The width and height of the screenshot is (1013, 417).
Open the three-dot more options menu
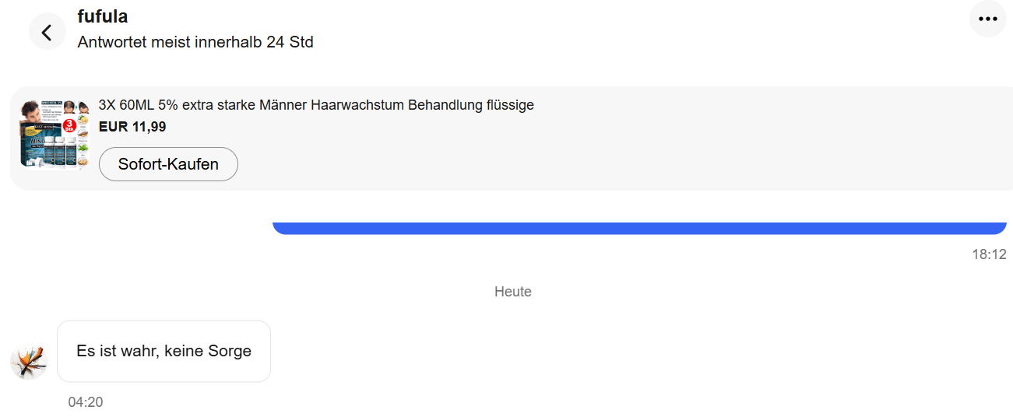pos(987,19)
